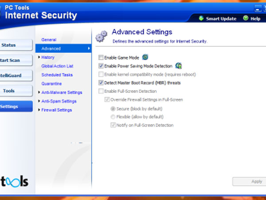Toggle Enable kernel compatibility mode checkbox
Viewport: 266px width, 200px height.
[101, 74]
